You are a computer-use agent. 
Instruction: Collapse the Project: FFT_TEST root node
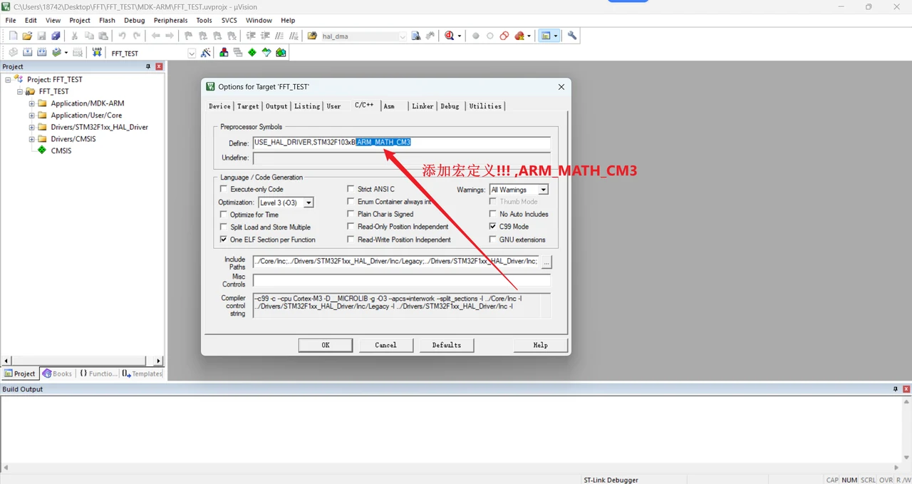click(9, 80)
